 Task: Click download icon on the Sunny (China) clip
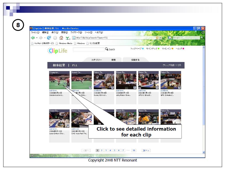pyautogui.click(x=112, y=87)
